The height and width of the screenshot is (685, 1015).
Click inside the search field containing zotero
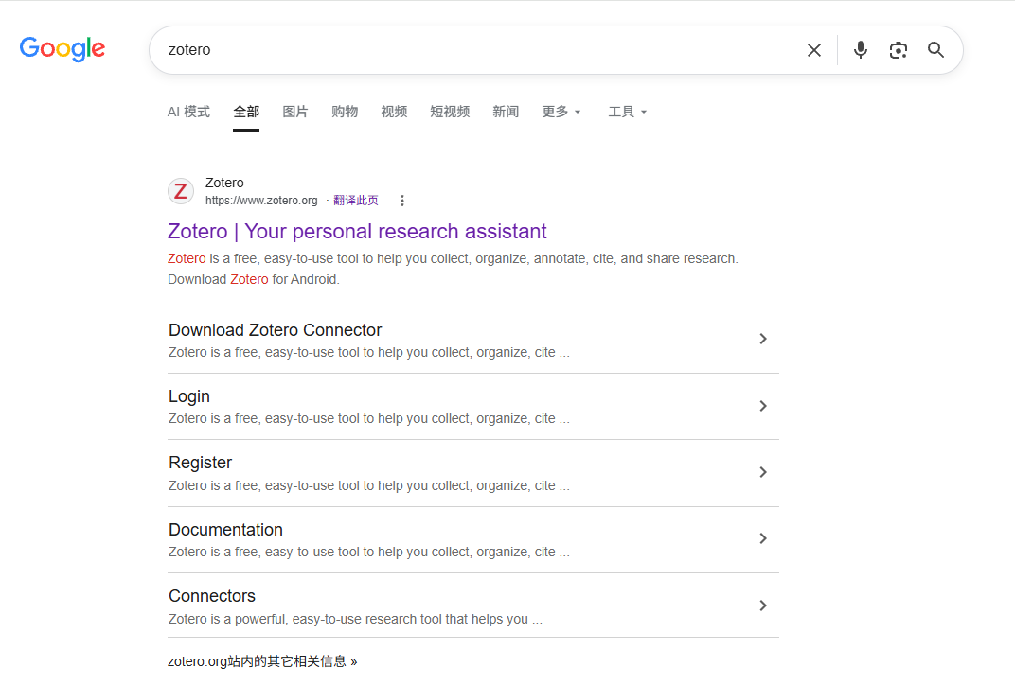pyautogui.click(x=479, y=50)
